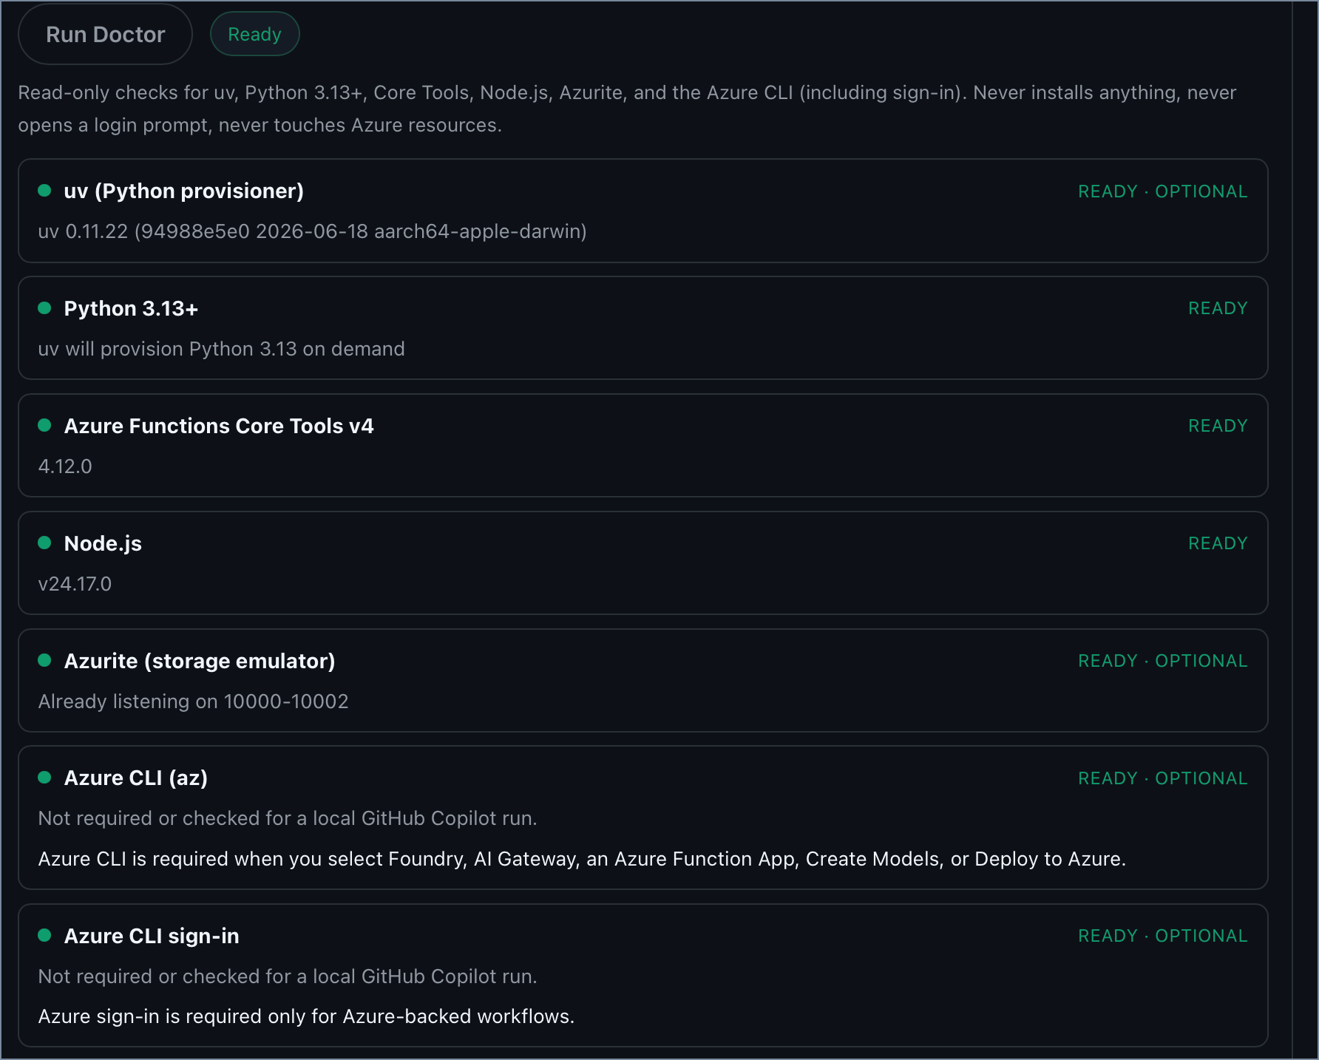
Task: Click the READY · OPTIONAL label on Azure CLI sign-in card
Action: coord(1162,936)
